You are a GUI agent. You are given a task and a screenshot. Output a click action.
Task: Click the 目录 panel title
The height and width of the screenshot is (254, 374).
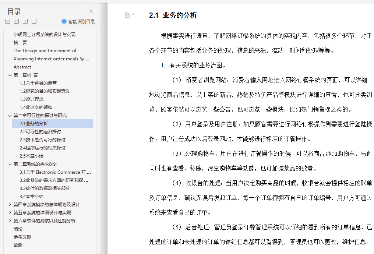(x=14, y=11)
